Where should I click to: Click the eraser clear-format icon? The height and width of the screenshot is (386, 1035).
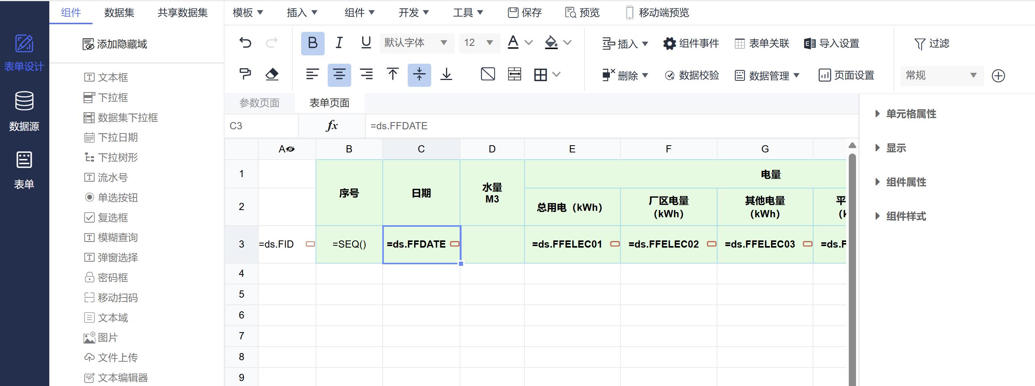(272, 74)
